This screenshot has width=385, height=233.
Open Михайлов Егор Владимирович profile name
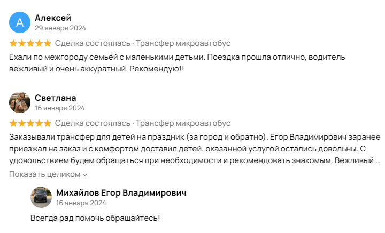coord(121,192)
